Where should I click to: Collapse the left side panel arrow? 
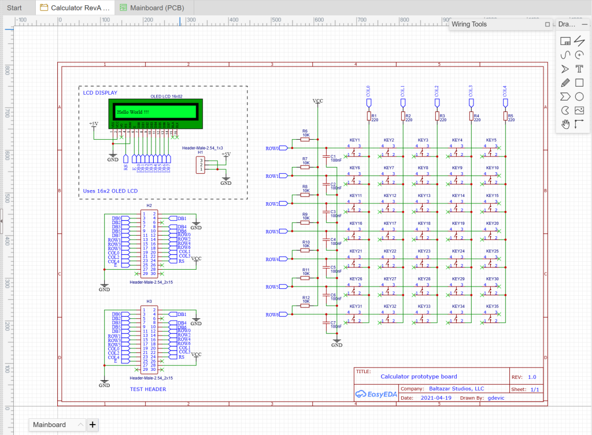coord(3,220)
